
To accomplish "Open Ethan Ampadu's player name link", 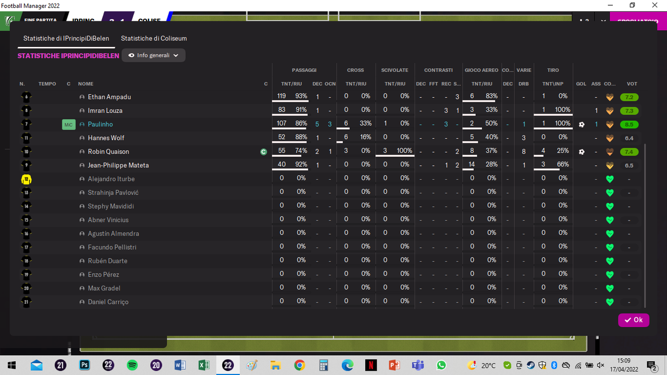I will [109, 97].
